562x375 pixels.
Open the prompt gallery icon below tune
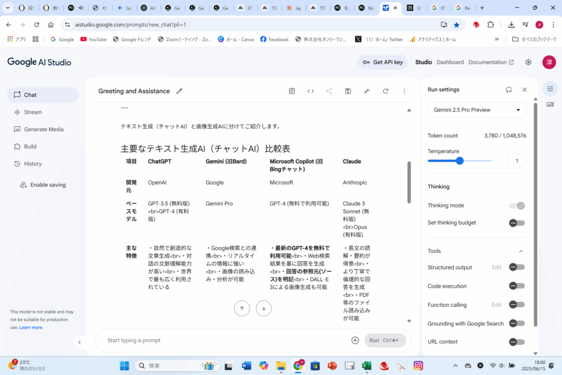550,105
